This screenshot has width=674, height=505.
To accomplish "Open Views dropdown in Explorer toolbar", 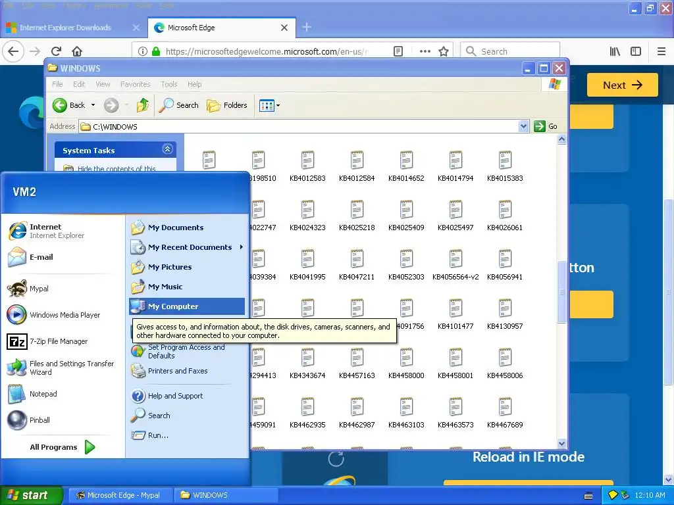I will 269,105.
